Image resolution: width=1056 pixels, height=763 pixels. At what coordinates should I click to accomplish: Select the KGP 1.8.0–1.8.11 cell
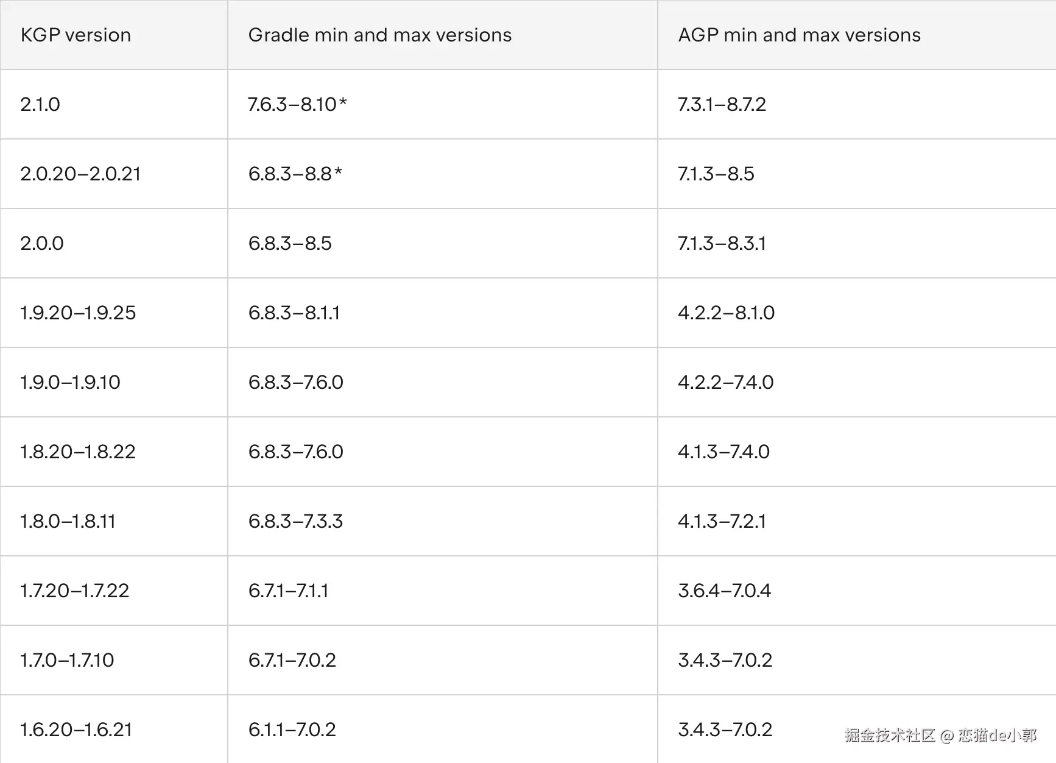[68, 522]
